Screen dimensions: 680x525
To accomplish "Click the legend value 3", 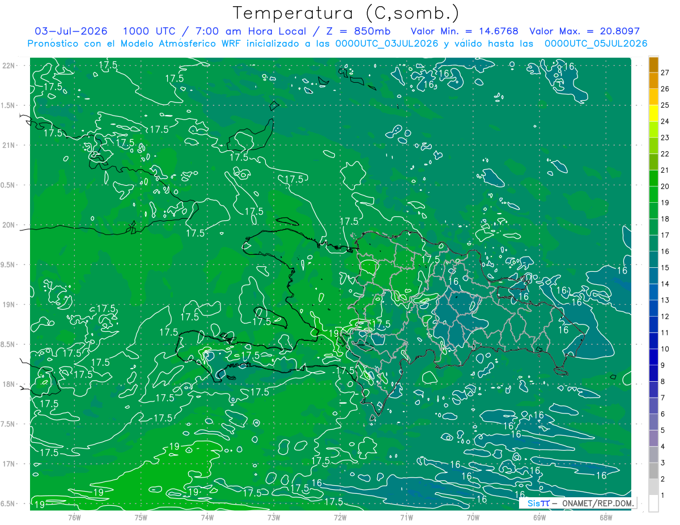I will coord(664,463).
